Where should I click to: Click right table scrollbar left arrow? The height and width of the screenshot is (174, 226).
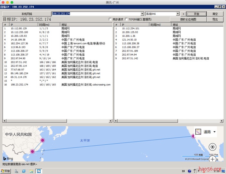116,121
